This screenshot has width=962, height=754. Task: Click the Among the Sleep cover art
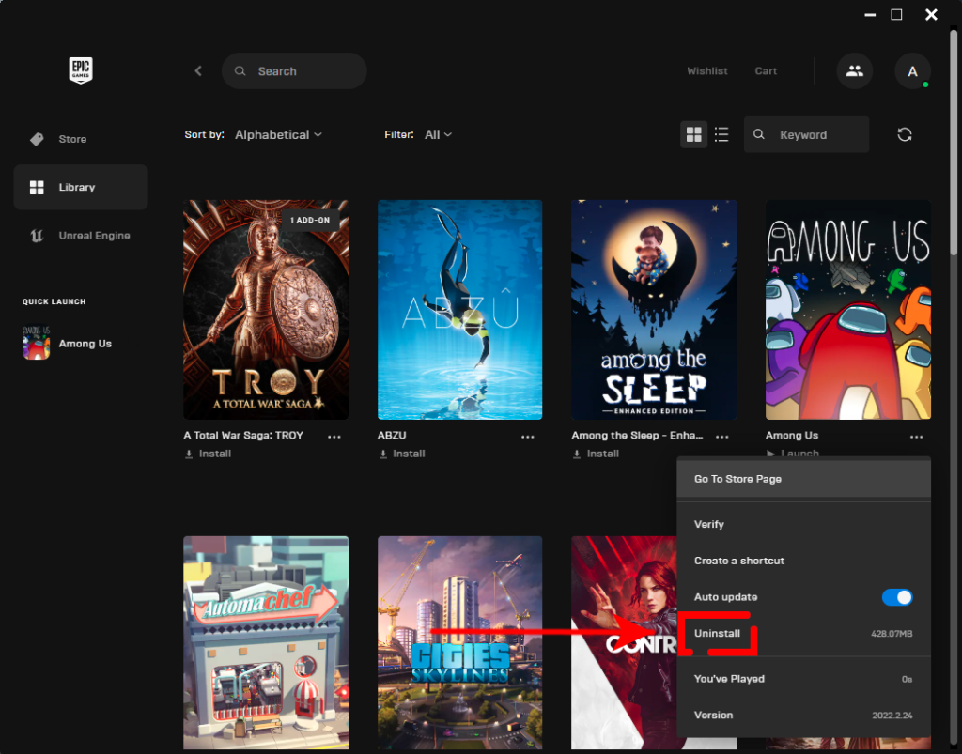[654, 310]
